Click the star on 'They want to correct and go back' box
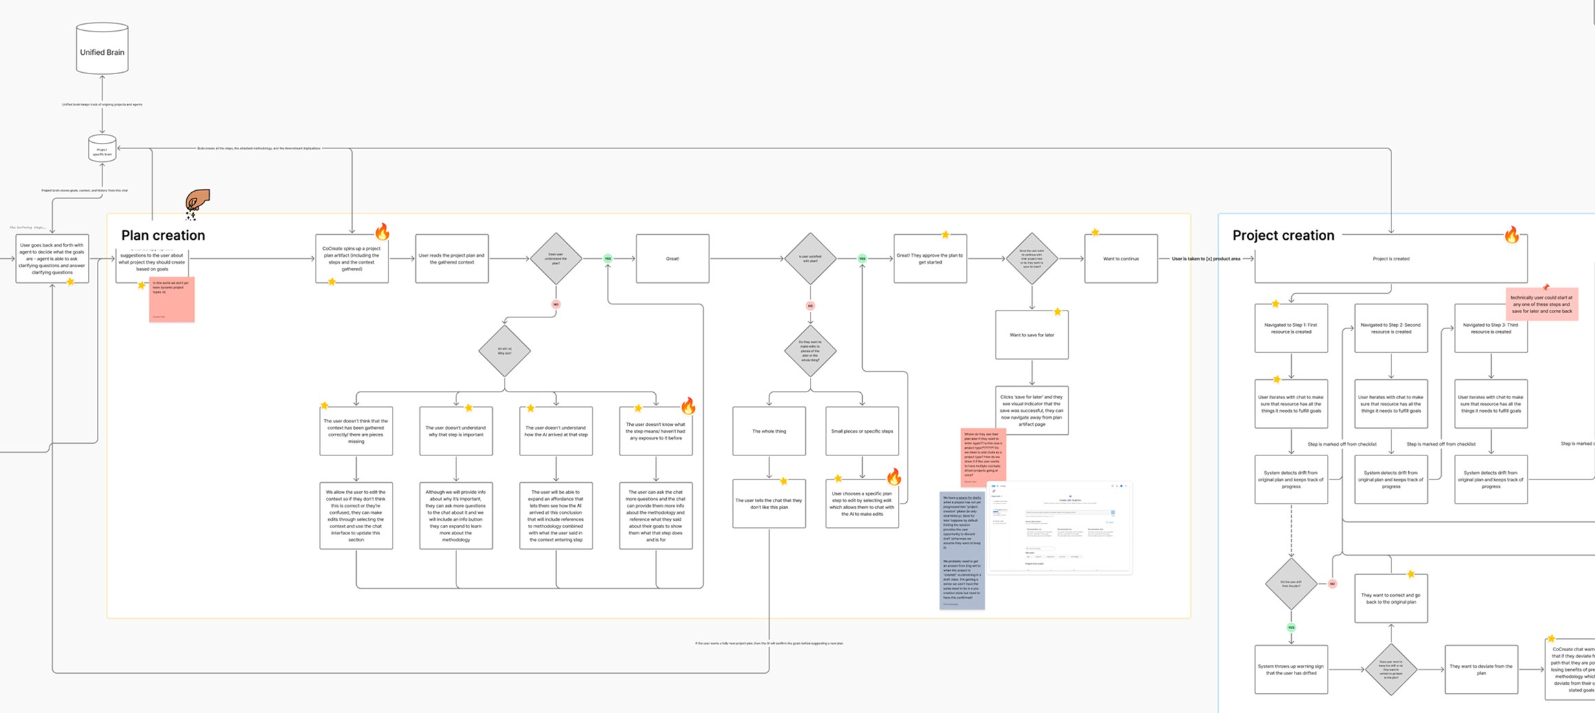The width and height of the screenshot is (1595, 713). [1411, 574]
